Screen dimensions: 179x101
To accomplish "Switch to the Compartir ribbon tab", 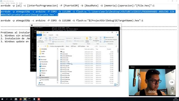I will [51, 35].
